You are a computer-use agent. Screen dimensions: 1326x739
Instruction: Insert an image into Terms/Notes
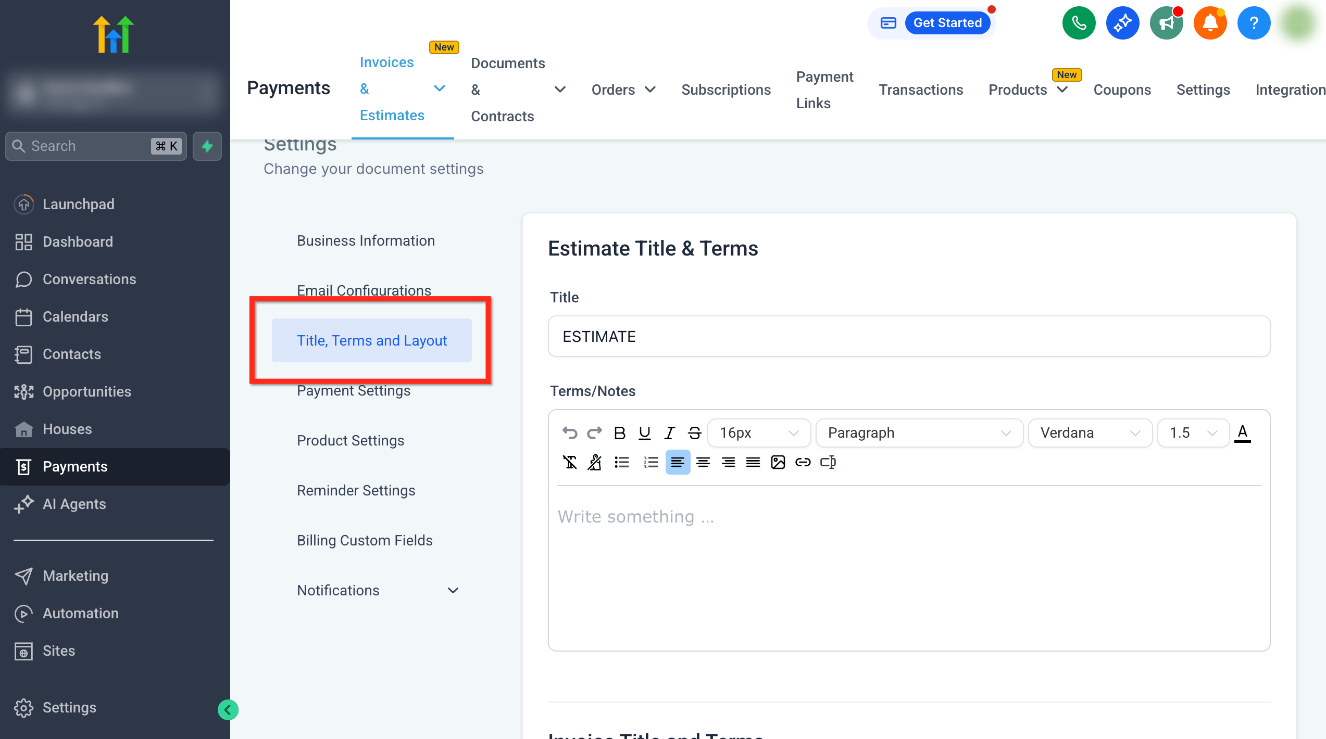778,462
